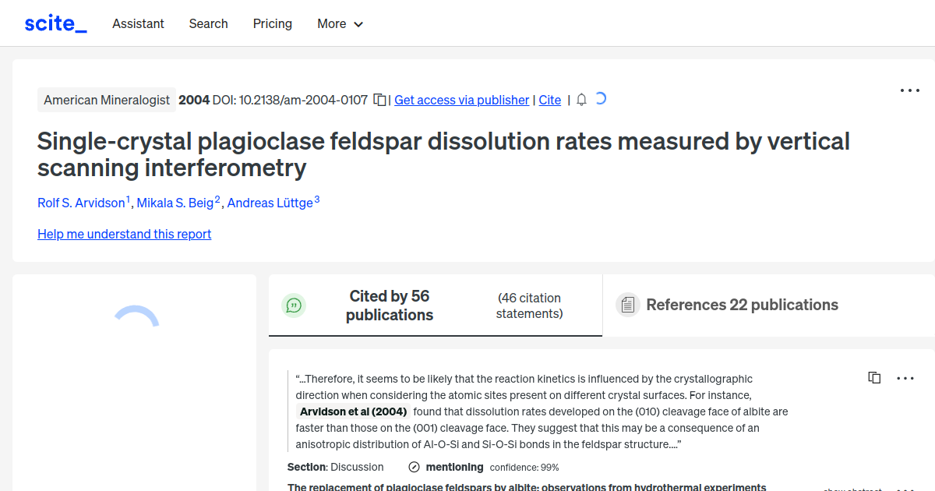935x491 pixels.
Task: Copy the DOI using the copy icon
Action: click(x=379, y=100)
